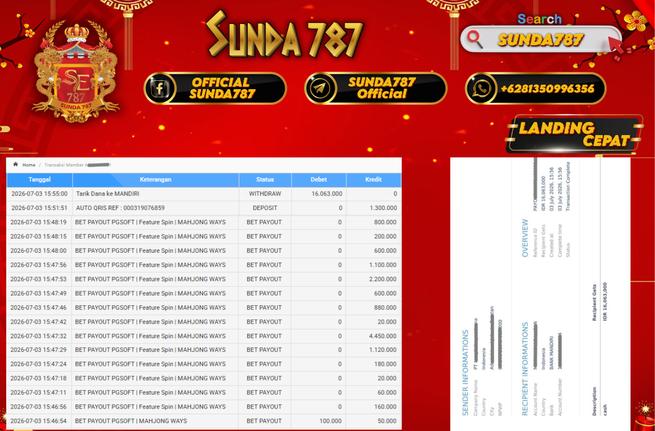Open Transaksi Member breadcrumb
The image size is (655, 431).
coord(78,165)
